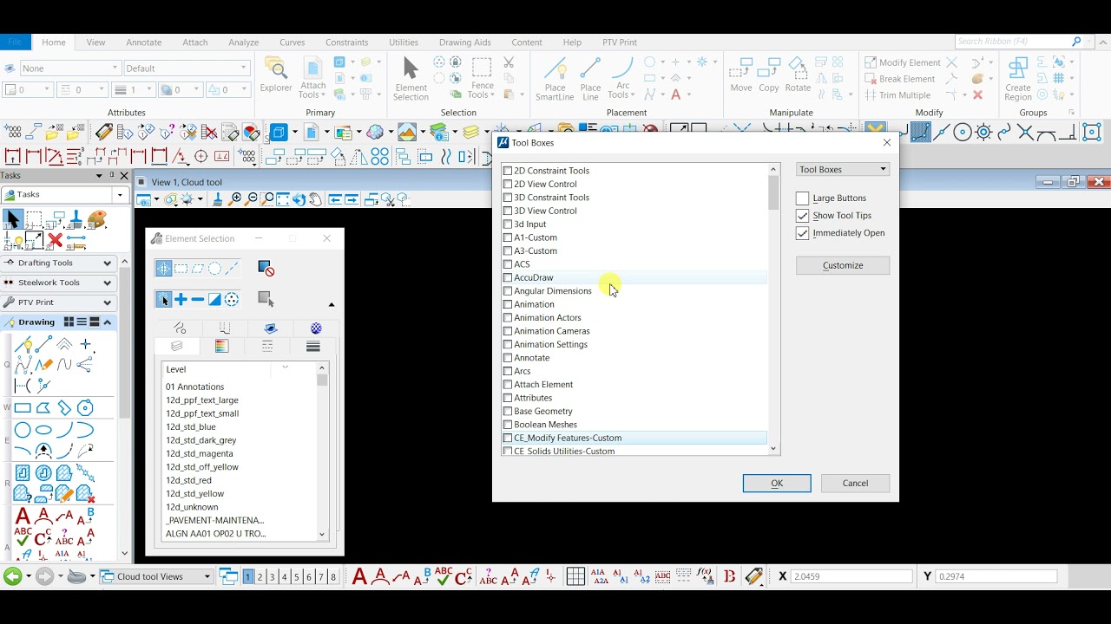
Task: Click the table grid icon in bottom toolbar
Action: click(x=575, y=576)
